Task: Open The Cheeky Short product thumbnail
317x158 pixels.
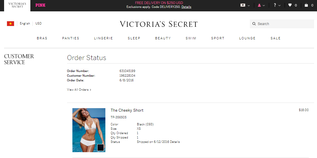Action: point(89,130)
